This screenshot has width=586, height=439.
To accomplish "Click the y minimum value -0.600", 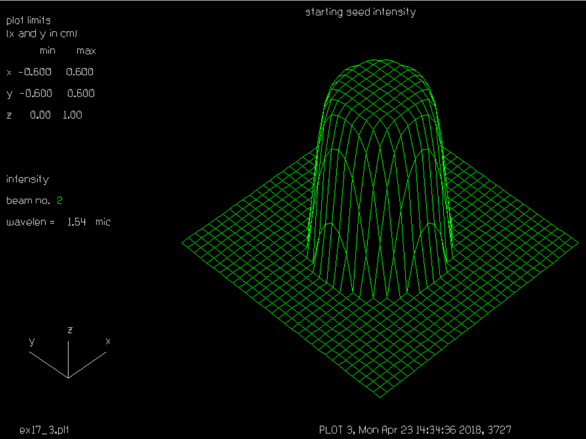I will click(x=36, y=93).
